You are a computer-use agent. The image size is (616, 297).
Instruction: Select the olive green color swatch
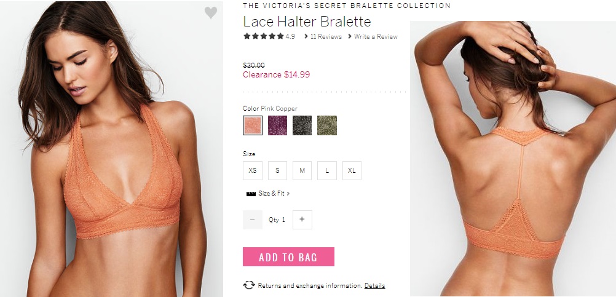point(327,125)
